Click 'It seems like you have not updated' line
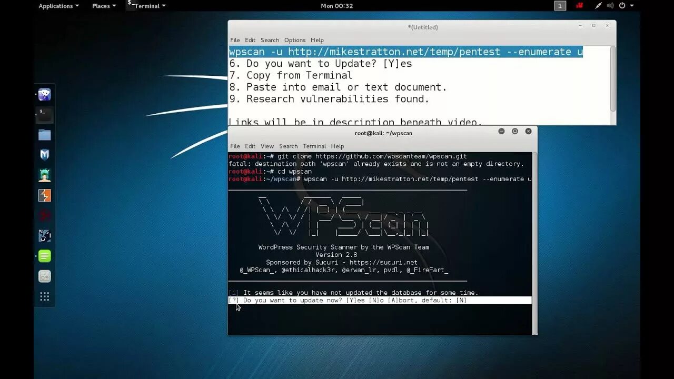 (353, 293)
